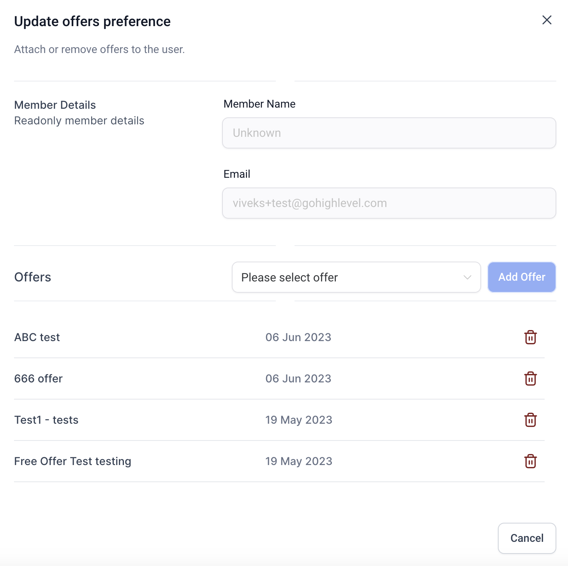Click the Member Name field

click(389, 133)
